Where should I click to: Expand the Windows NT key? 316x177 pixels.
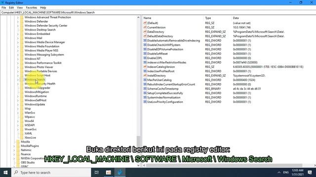pos(18,59)
